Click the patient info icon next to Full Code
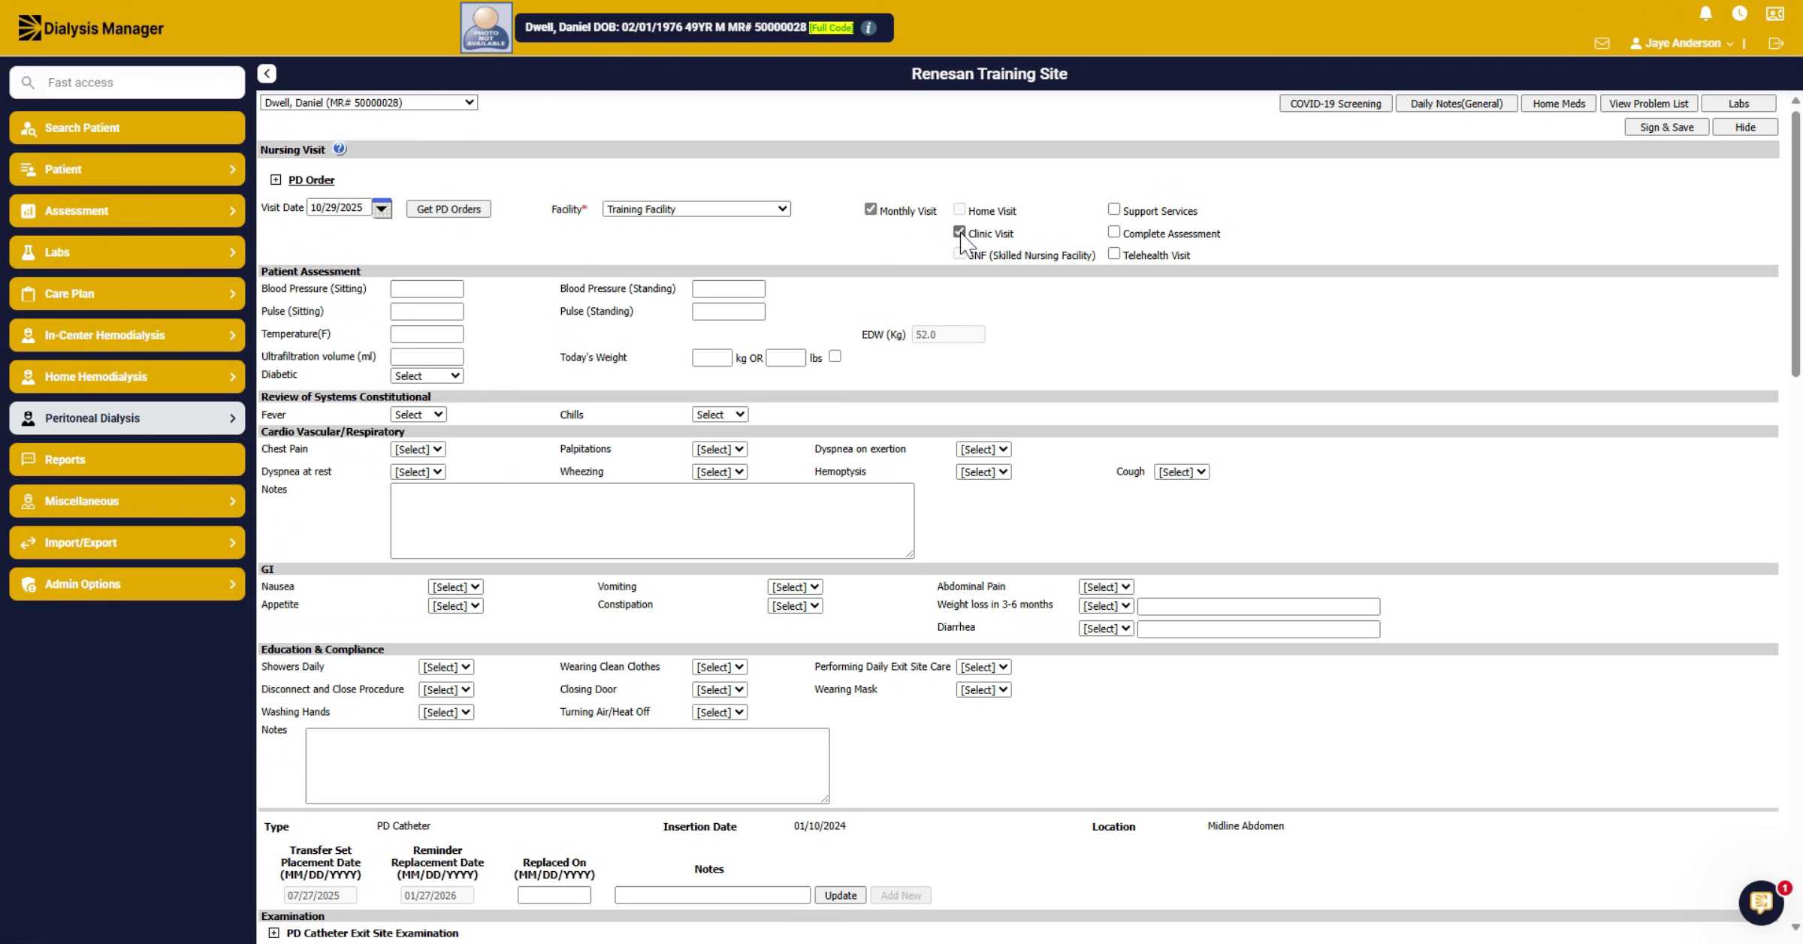The height and width of the screenshot is (944, 1803). coord(868,28)
